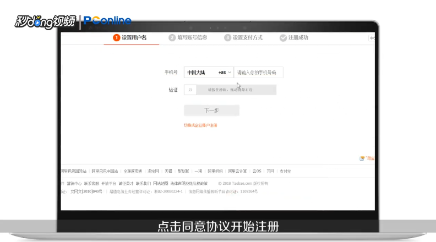Click 开放平台 in the footer
The height and width of the screenshot is (242, 436).
tap(108, 184)
